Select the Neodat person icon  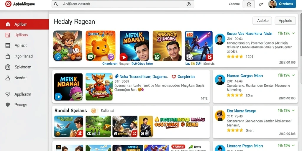(8, 78)
